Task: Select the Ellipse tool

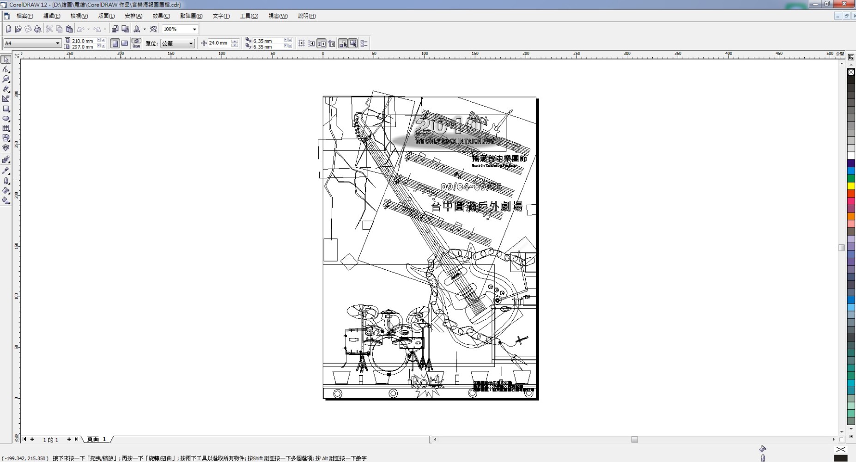Action: [x=6, y=118]
